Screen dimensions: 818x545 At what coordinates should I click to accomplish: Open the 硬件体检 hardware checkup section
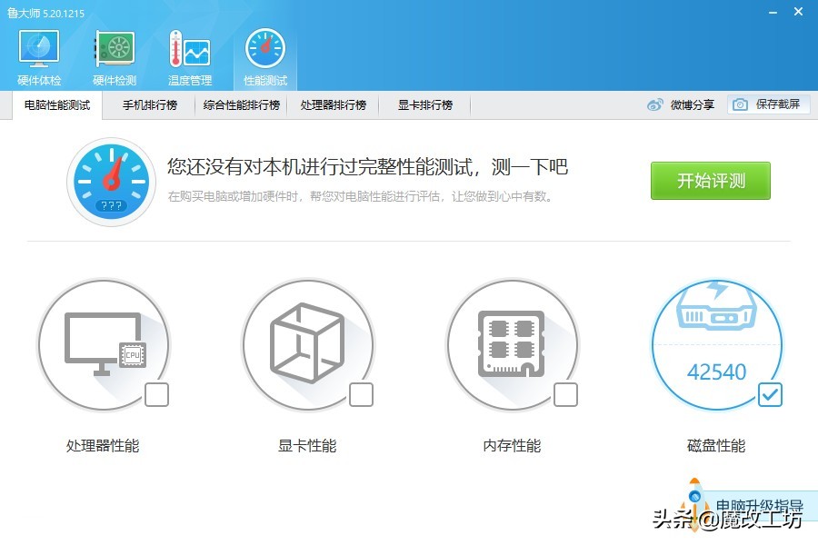(39, 57)
